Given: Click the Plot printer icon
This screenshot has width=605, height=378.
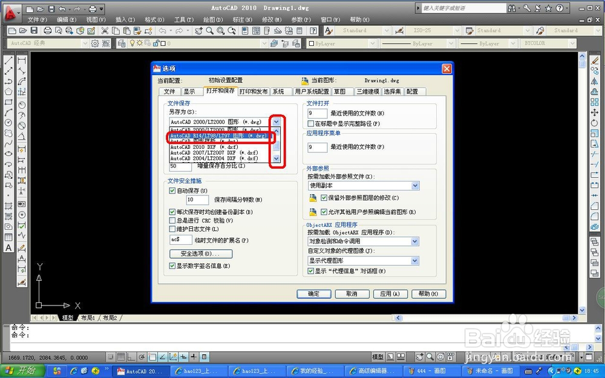Looking at the screenshot, I should point(47,30).
